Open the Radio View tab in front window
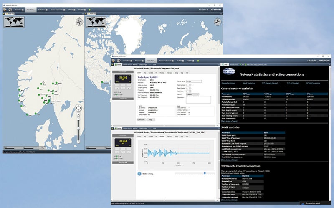This screenshot has height=208, width=334. pos(151,60)
